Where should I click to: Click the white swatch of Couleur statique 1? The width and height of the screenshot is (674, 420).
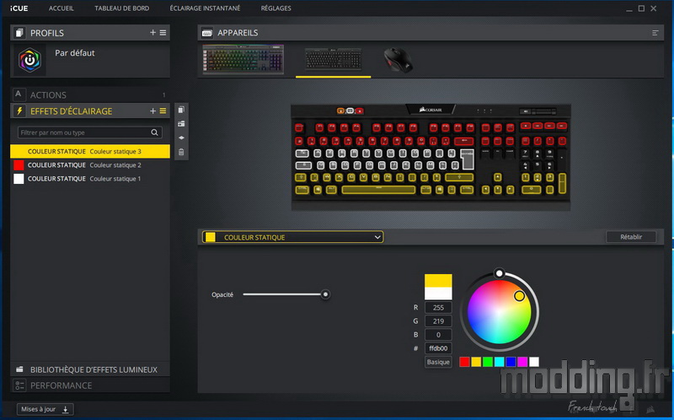click(19, 179)
